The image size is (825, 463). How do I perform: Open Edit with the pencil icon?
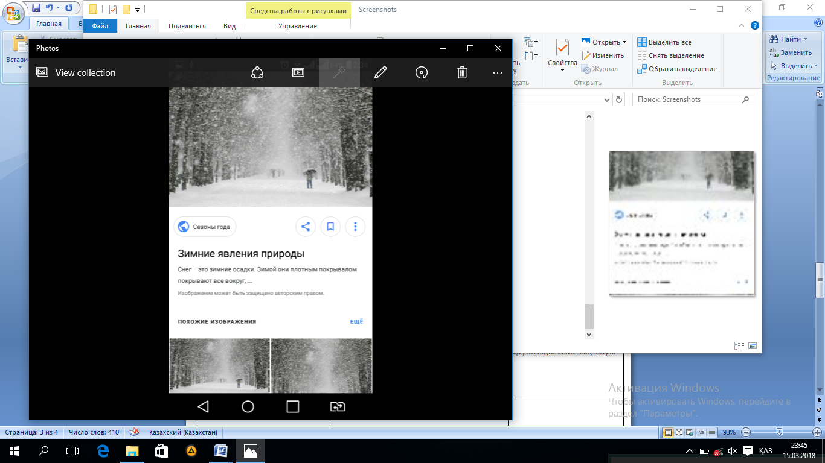[380, 72]
